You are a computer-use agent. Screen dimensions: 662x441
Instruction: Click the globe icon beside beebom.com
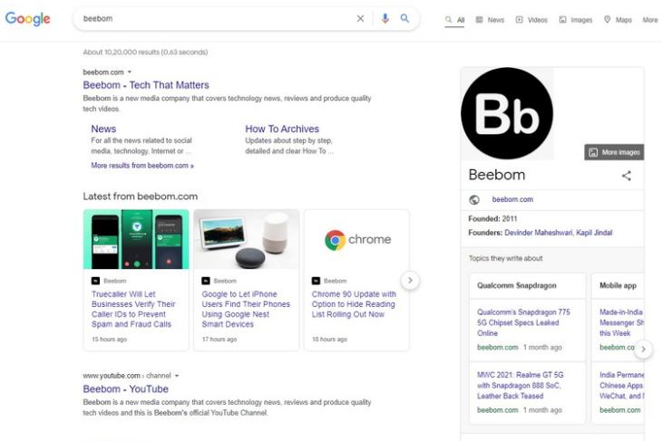474,199
